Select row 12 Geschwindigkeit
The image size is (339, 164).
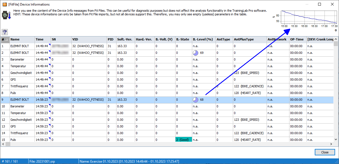[x=167, y=120]
